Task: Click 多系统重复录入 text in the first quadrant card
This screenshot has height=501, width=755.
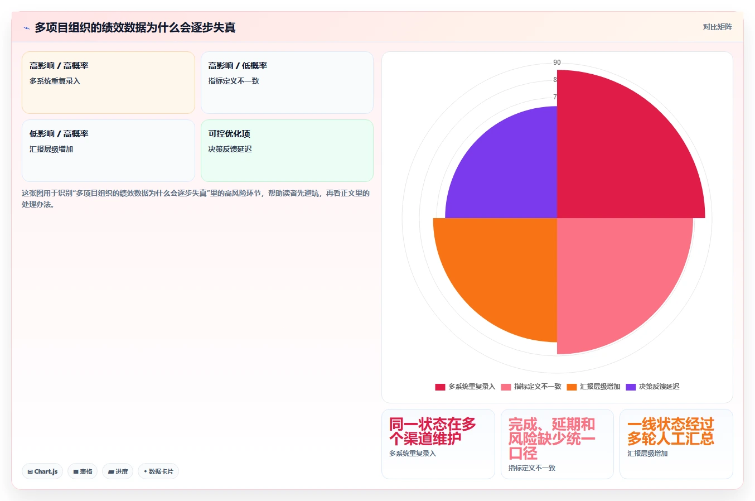Action: (x=55, y=81)
